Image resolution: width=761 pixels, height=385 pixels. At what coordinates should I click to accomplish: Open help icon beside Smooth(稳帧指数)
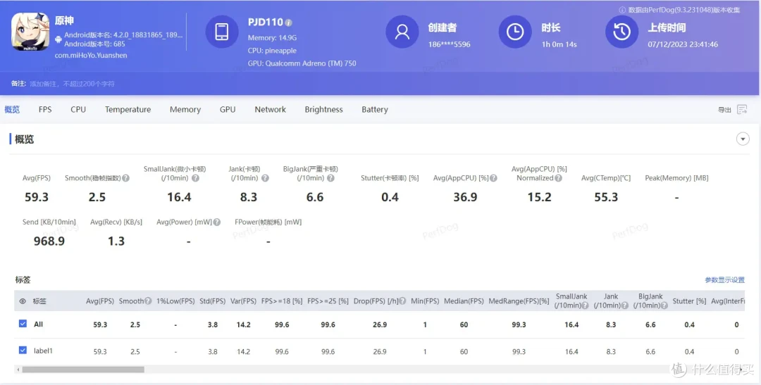(x=125, y=178)
